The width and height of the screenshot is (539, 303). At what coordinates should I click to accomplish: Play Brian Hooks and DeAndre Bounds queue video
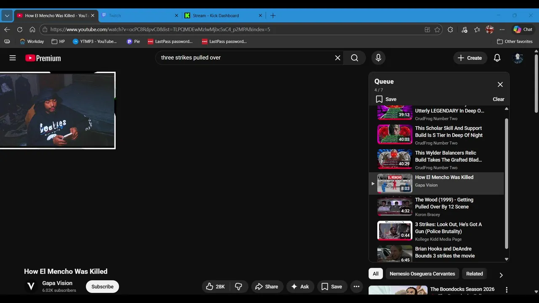click(436, 253)
